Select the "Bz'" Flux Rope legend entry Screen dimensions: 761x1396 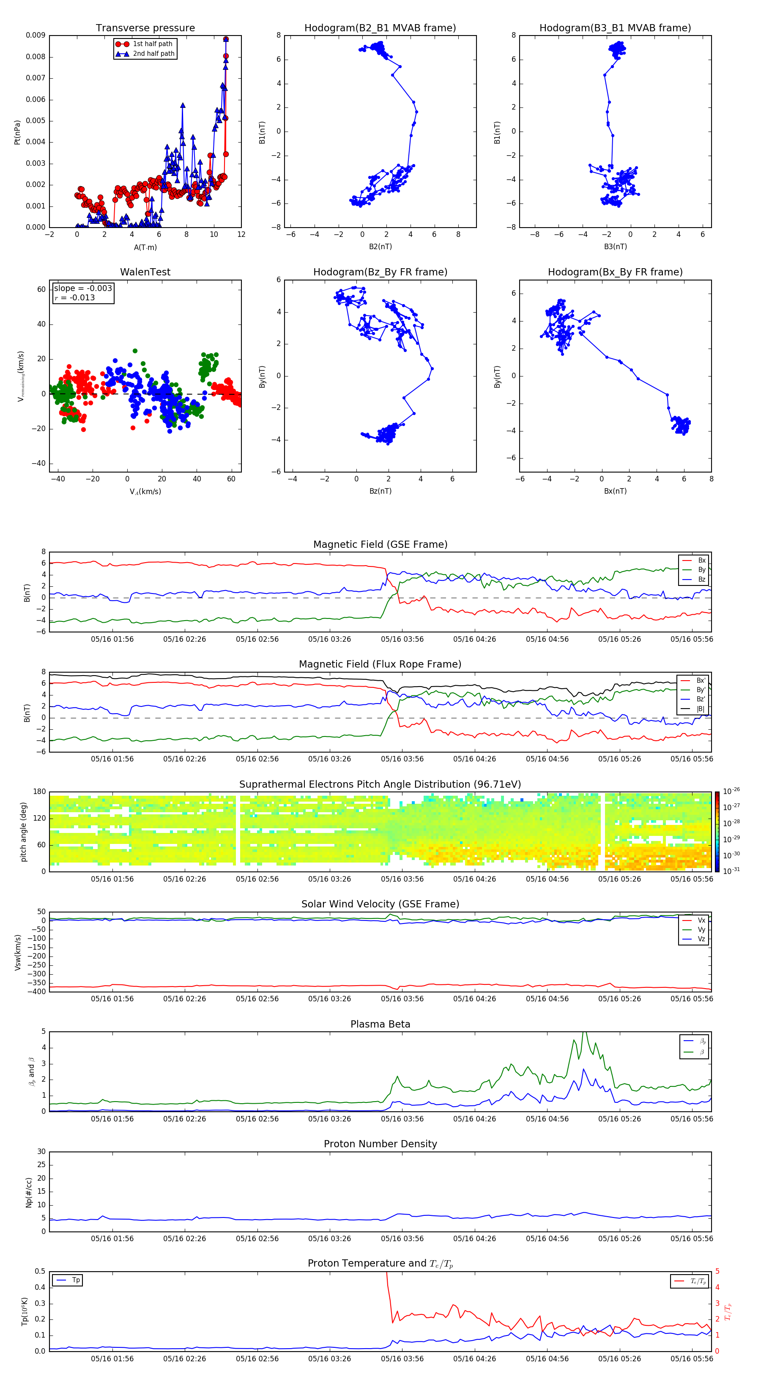(x=693, y=700)
